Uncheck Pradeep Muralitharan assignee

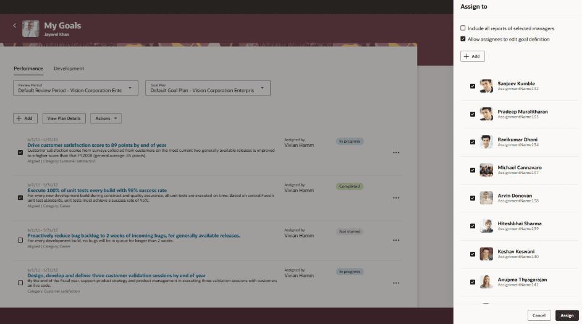coord(473,114)
